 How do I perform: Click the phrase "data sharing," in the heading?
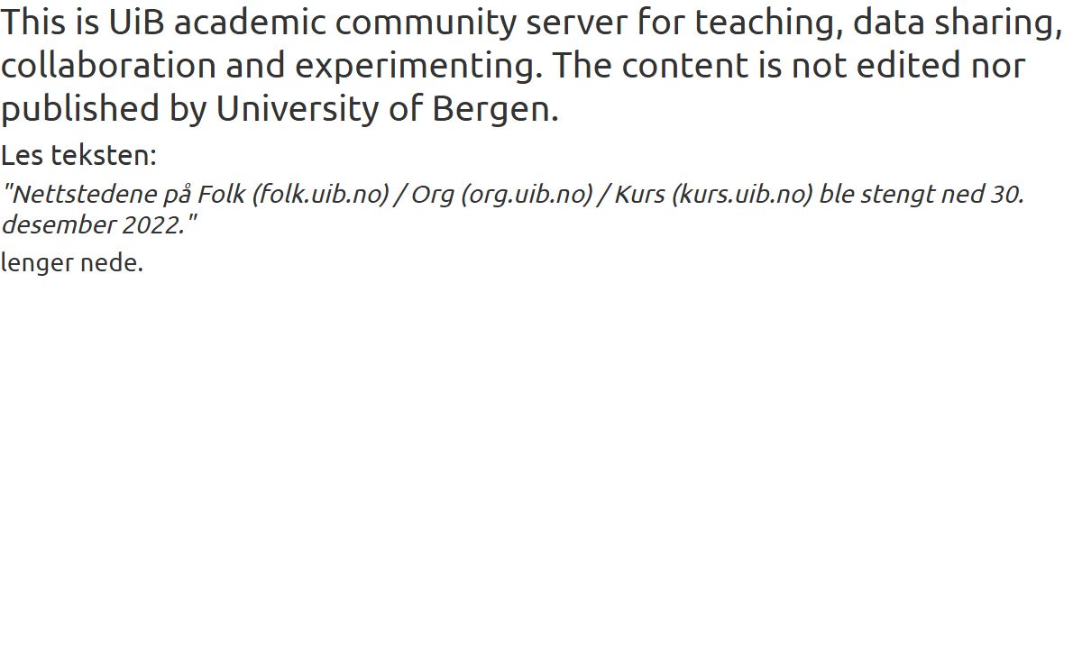click(x=958, y=25)
